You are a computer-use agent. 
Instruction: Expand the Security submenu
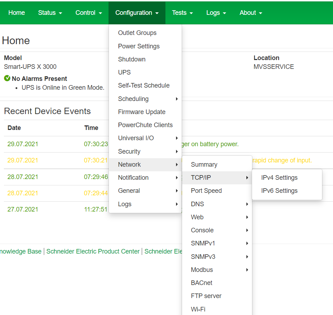(145, 151)
